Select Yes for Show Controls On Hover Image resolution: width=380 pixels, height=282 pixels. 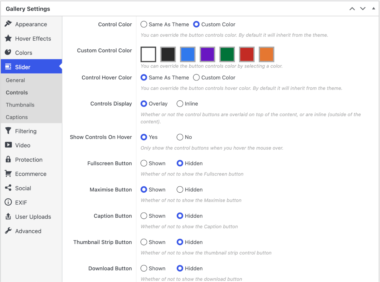click(144, 137)
